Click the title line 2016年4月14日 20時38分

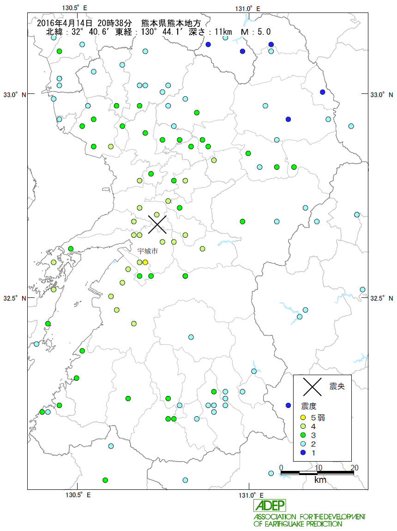pyautogui.click(x=84, y=23)
